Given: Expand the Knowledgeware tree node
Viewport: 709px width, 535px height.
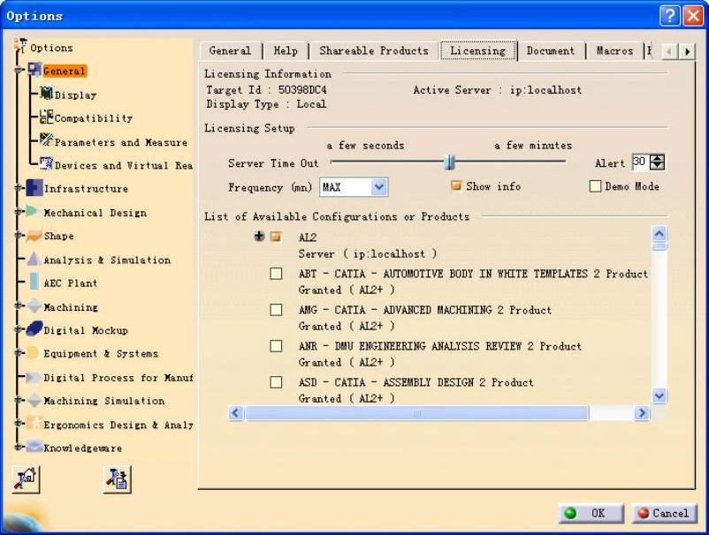Looking at the screenshot, I should [x=18, y=447].
